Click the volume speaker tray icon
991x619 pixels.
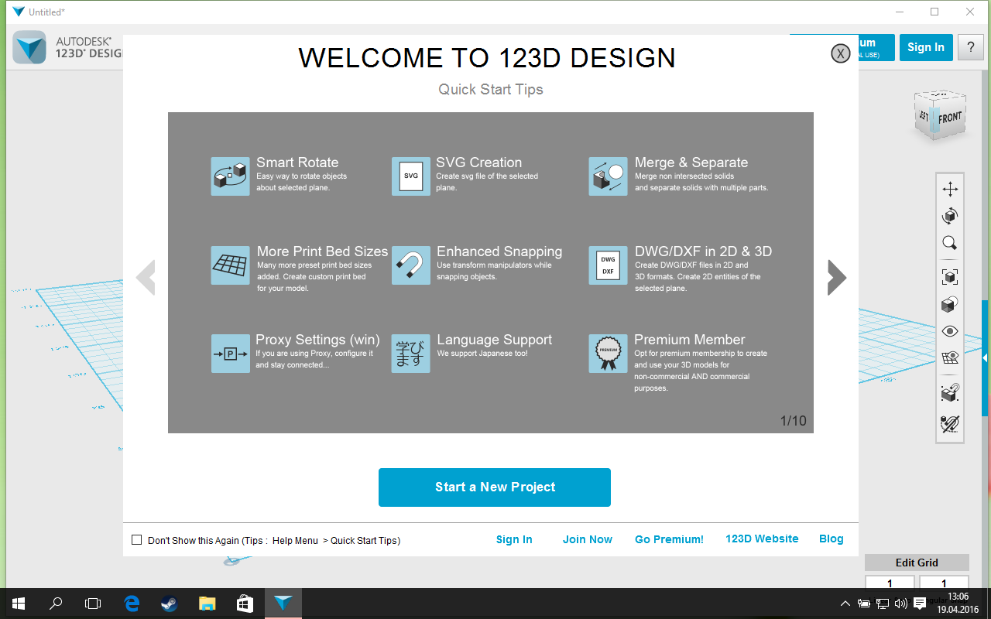pos(900,604)
